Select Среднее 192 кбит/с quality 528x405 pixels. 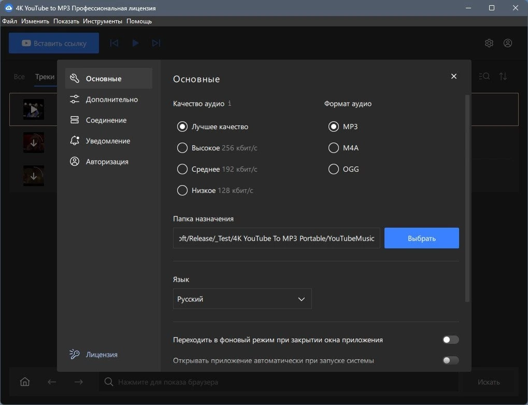[217, 169]
